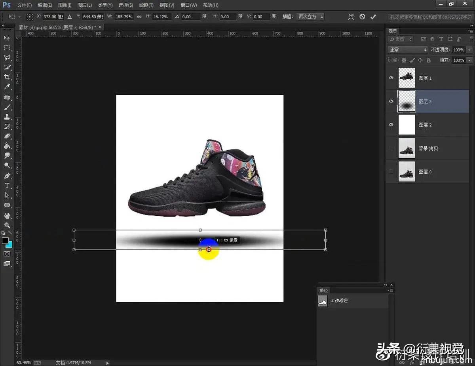Close the 素材 (3).jpg document tab
475x366 pixels.
coord(100,27)
